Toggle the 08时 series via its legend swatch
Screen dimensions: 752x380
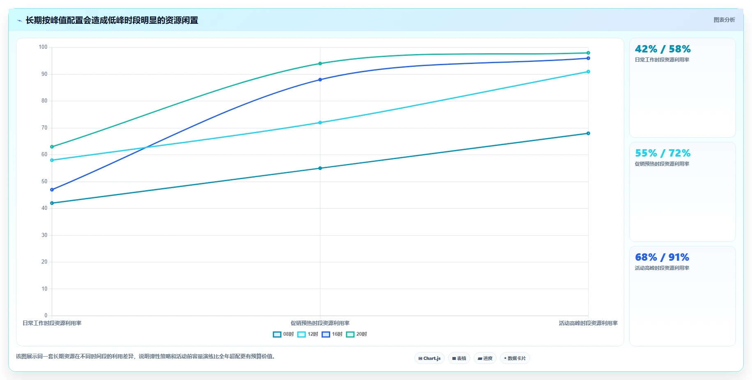277,334
